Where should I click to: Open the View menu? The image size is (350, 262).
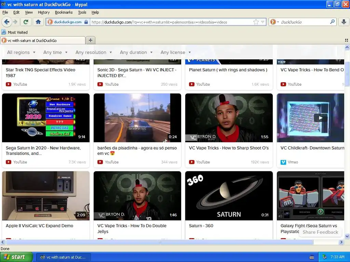click(29, 12)
